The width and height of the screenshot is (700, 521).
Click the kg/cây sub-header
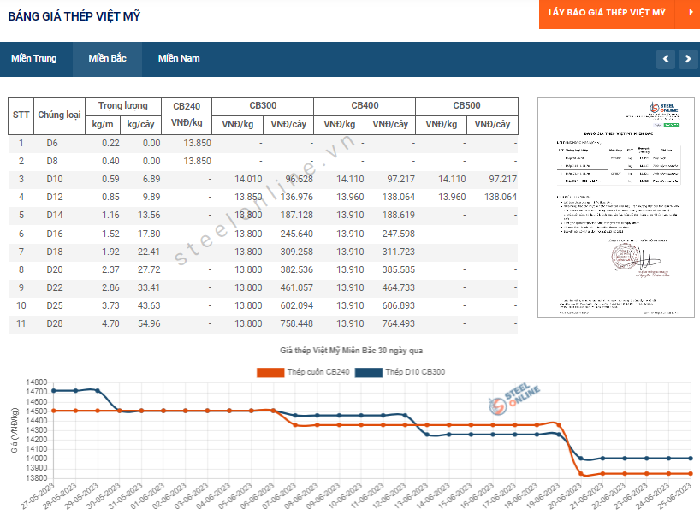(140, 125)
